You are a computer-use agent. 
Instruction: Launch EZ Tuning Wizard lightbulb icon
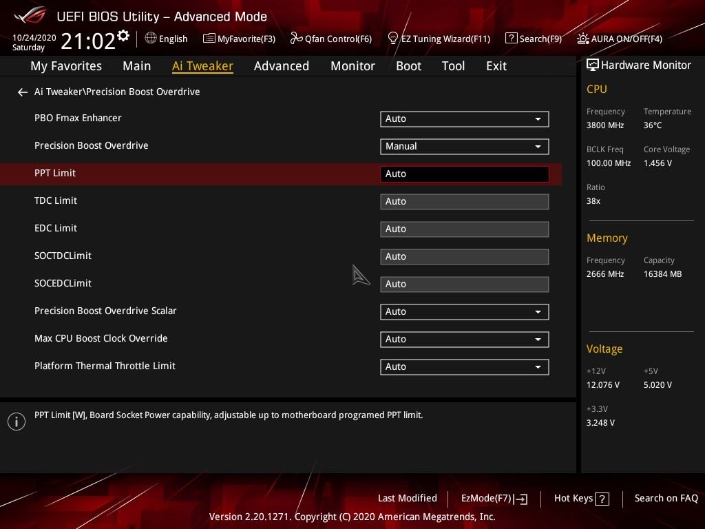392,39
